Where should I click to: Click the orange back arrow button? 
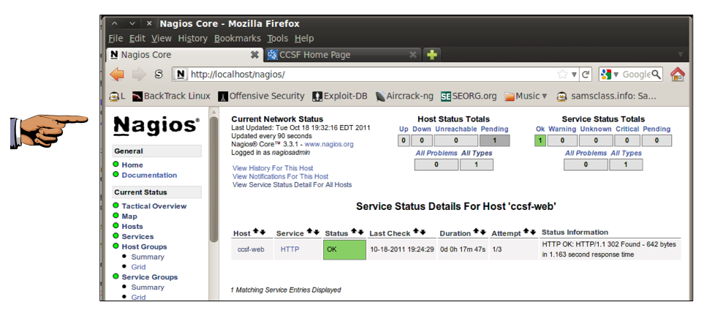point(117,75)
